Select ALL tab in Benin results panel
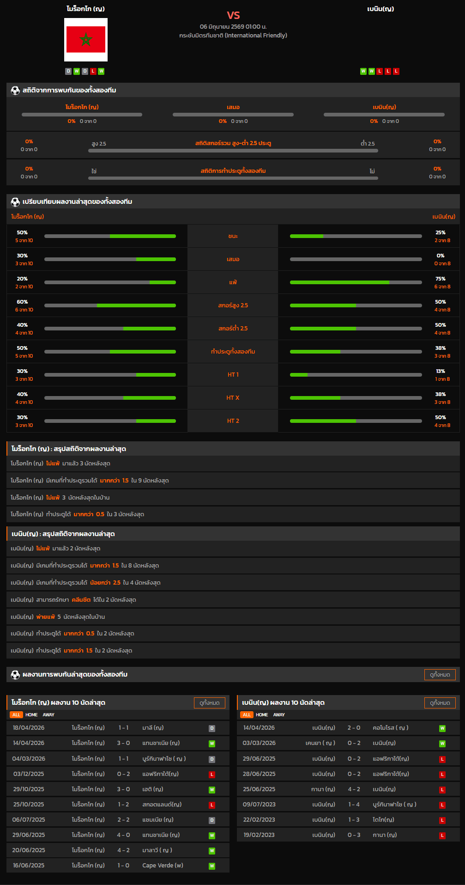465x885 pixels. [247, 715]
